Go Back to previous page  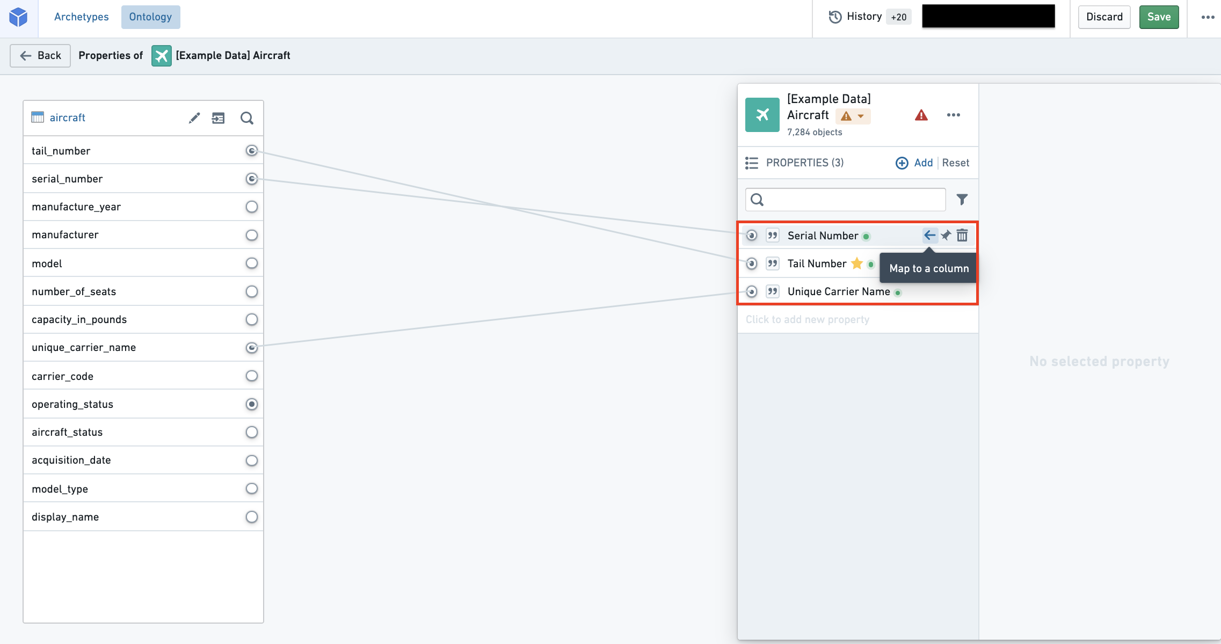[41, 55]
